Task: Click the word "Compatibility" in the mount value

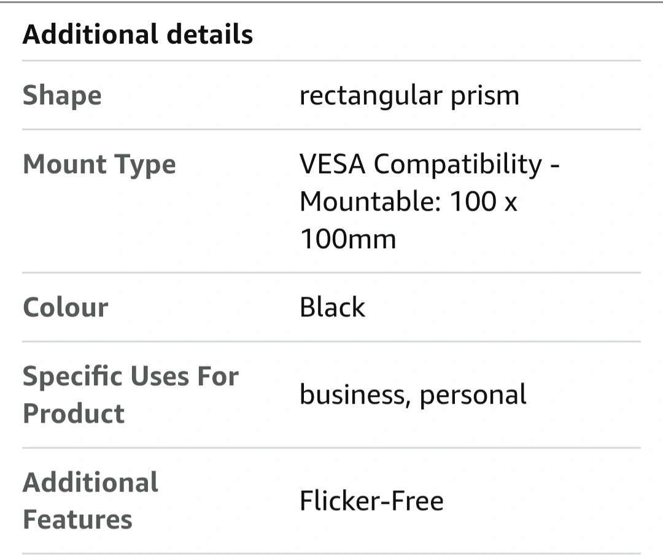Action: tap(458, 165)
